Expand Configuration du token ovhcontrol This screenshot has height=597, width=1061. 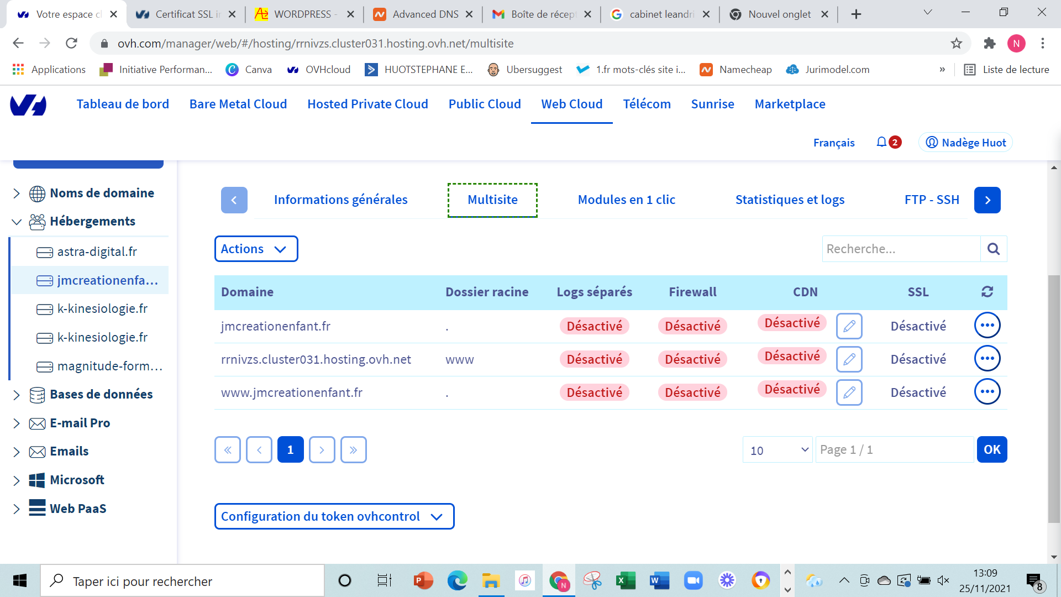click(334, 516)
